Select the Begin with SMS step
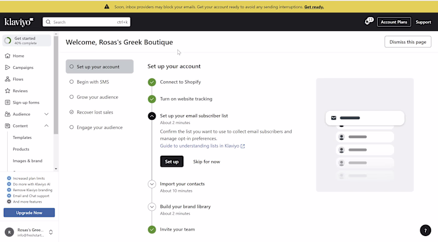This screenshot has width=438, height=242. (93, 82)
